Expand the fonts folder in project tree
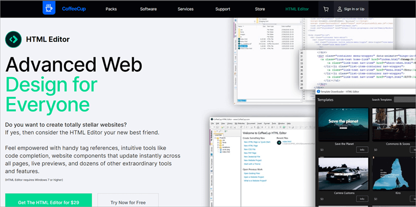Viewport: 416px width, 207px height. click(218, 143)
